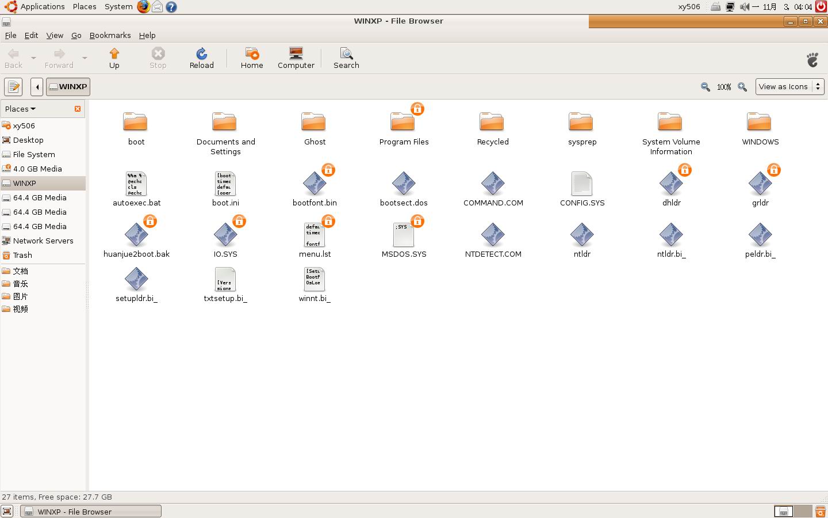Reset zoom via the 100% label

pos(724,87)
